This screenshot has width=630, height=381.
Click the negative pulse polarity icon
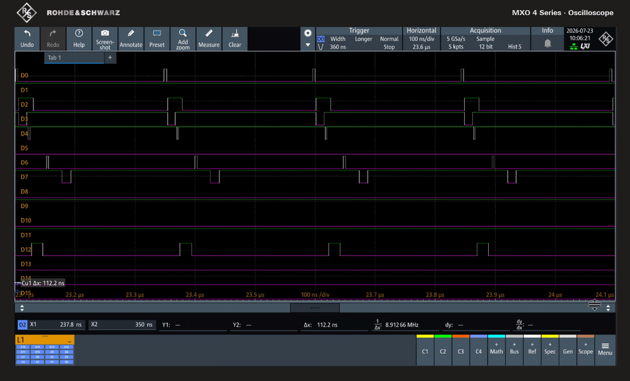[320, 47]
